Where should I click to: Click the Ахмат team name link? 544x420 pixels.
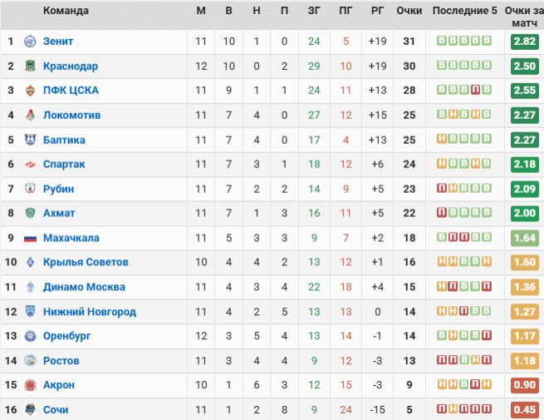coord(59,213)
